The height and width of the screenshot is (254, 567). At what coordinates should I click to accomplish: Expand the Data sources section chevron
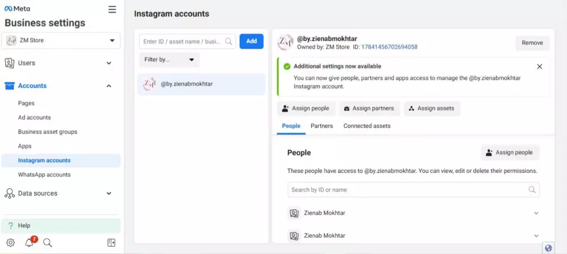pos(109,193)
